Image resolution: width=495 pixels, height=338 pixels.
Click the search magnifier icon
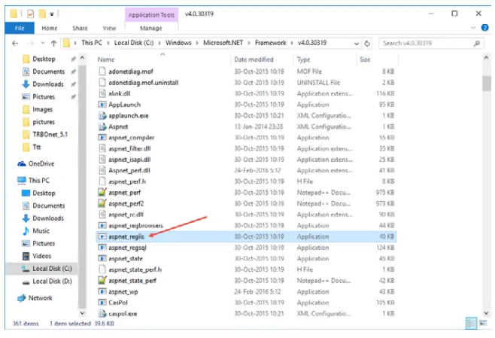click(477, 43)
